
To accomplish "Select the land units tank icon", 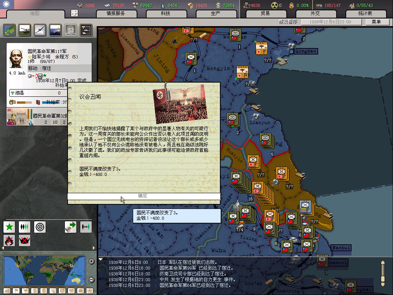I will click(25, 30).
